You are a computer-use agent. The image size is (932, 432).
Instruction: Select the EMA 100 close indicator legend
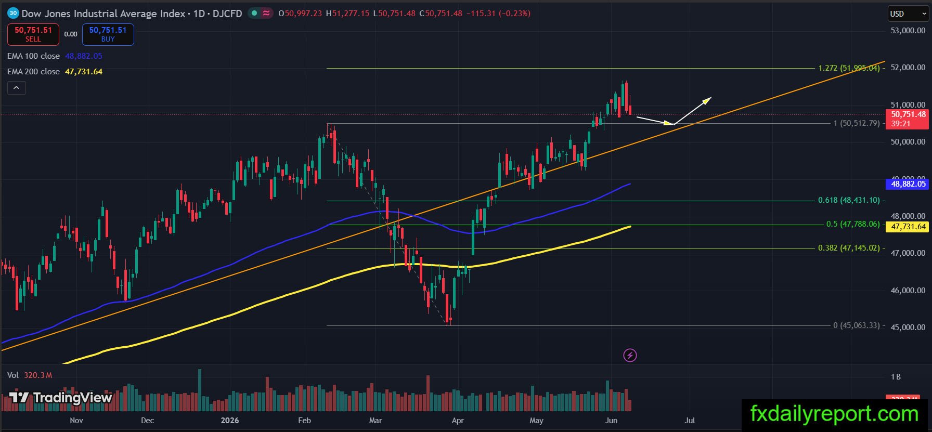point(33,56)
